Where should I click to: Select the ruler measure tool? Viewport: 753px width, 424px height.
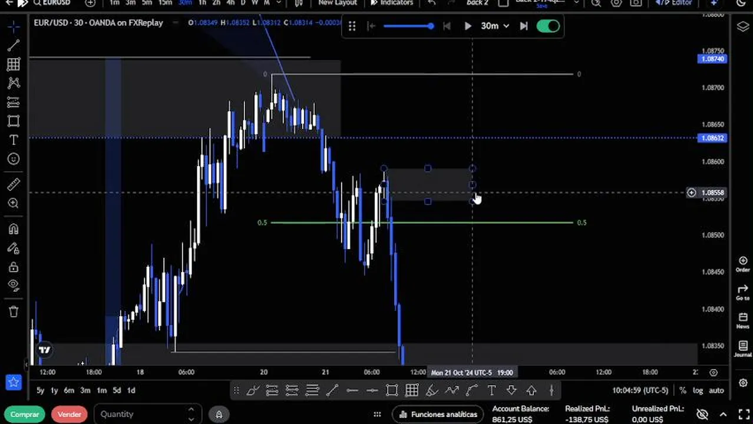click(x=14, y=184)
